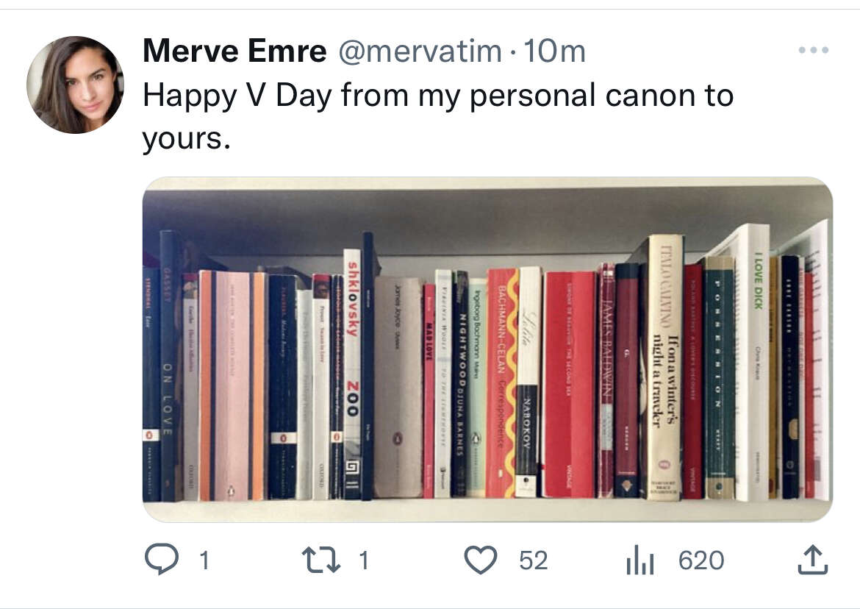The width and height of the screenshot is (860, 609).
Task: Click the Nabokov Lolita book spine
Action: 528,382
